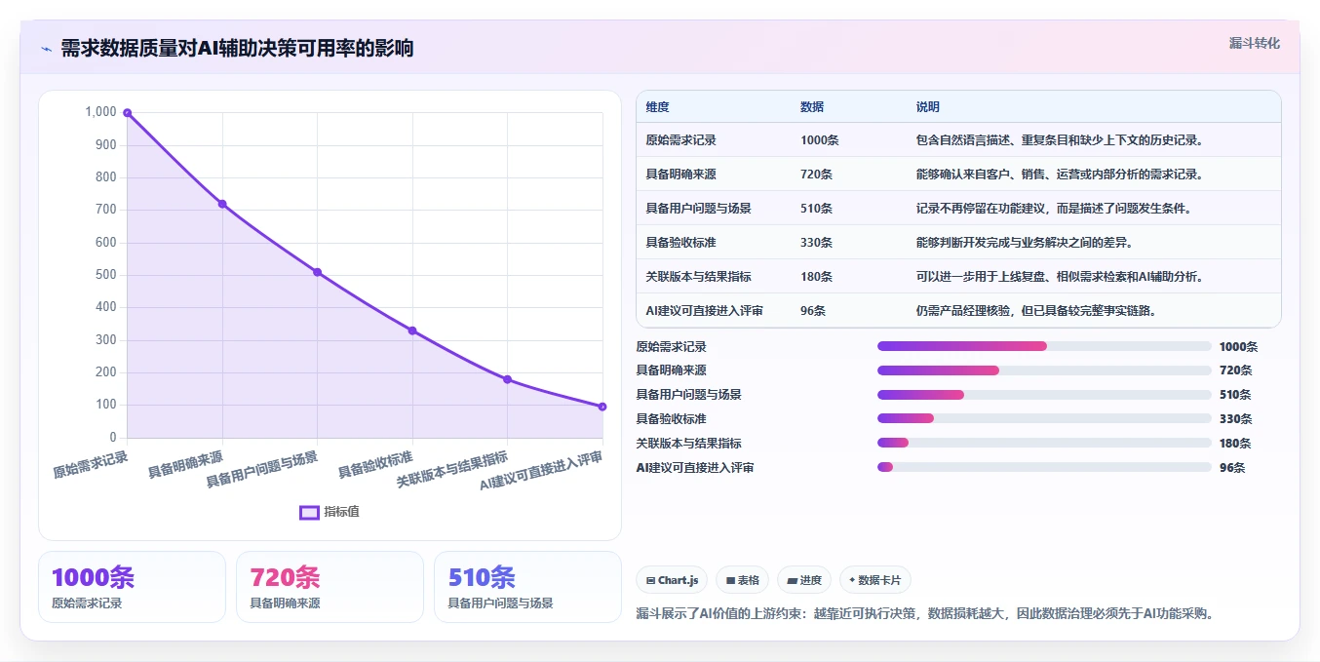The image size is (1320, 662).
Task: Click the 关联版本与结果指标 progress bar
Action: coord(1044,443)
